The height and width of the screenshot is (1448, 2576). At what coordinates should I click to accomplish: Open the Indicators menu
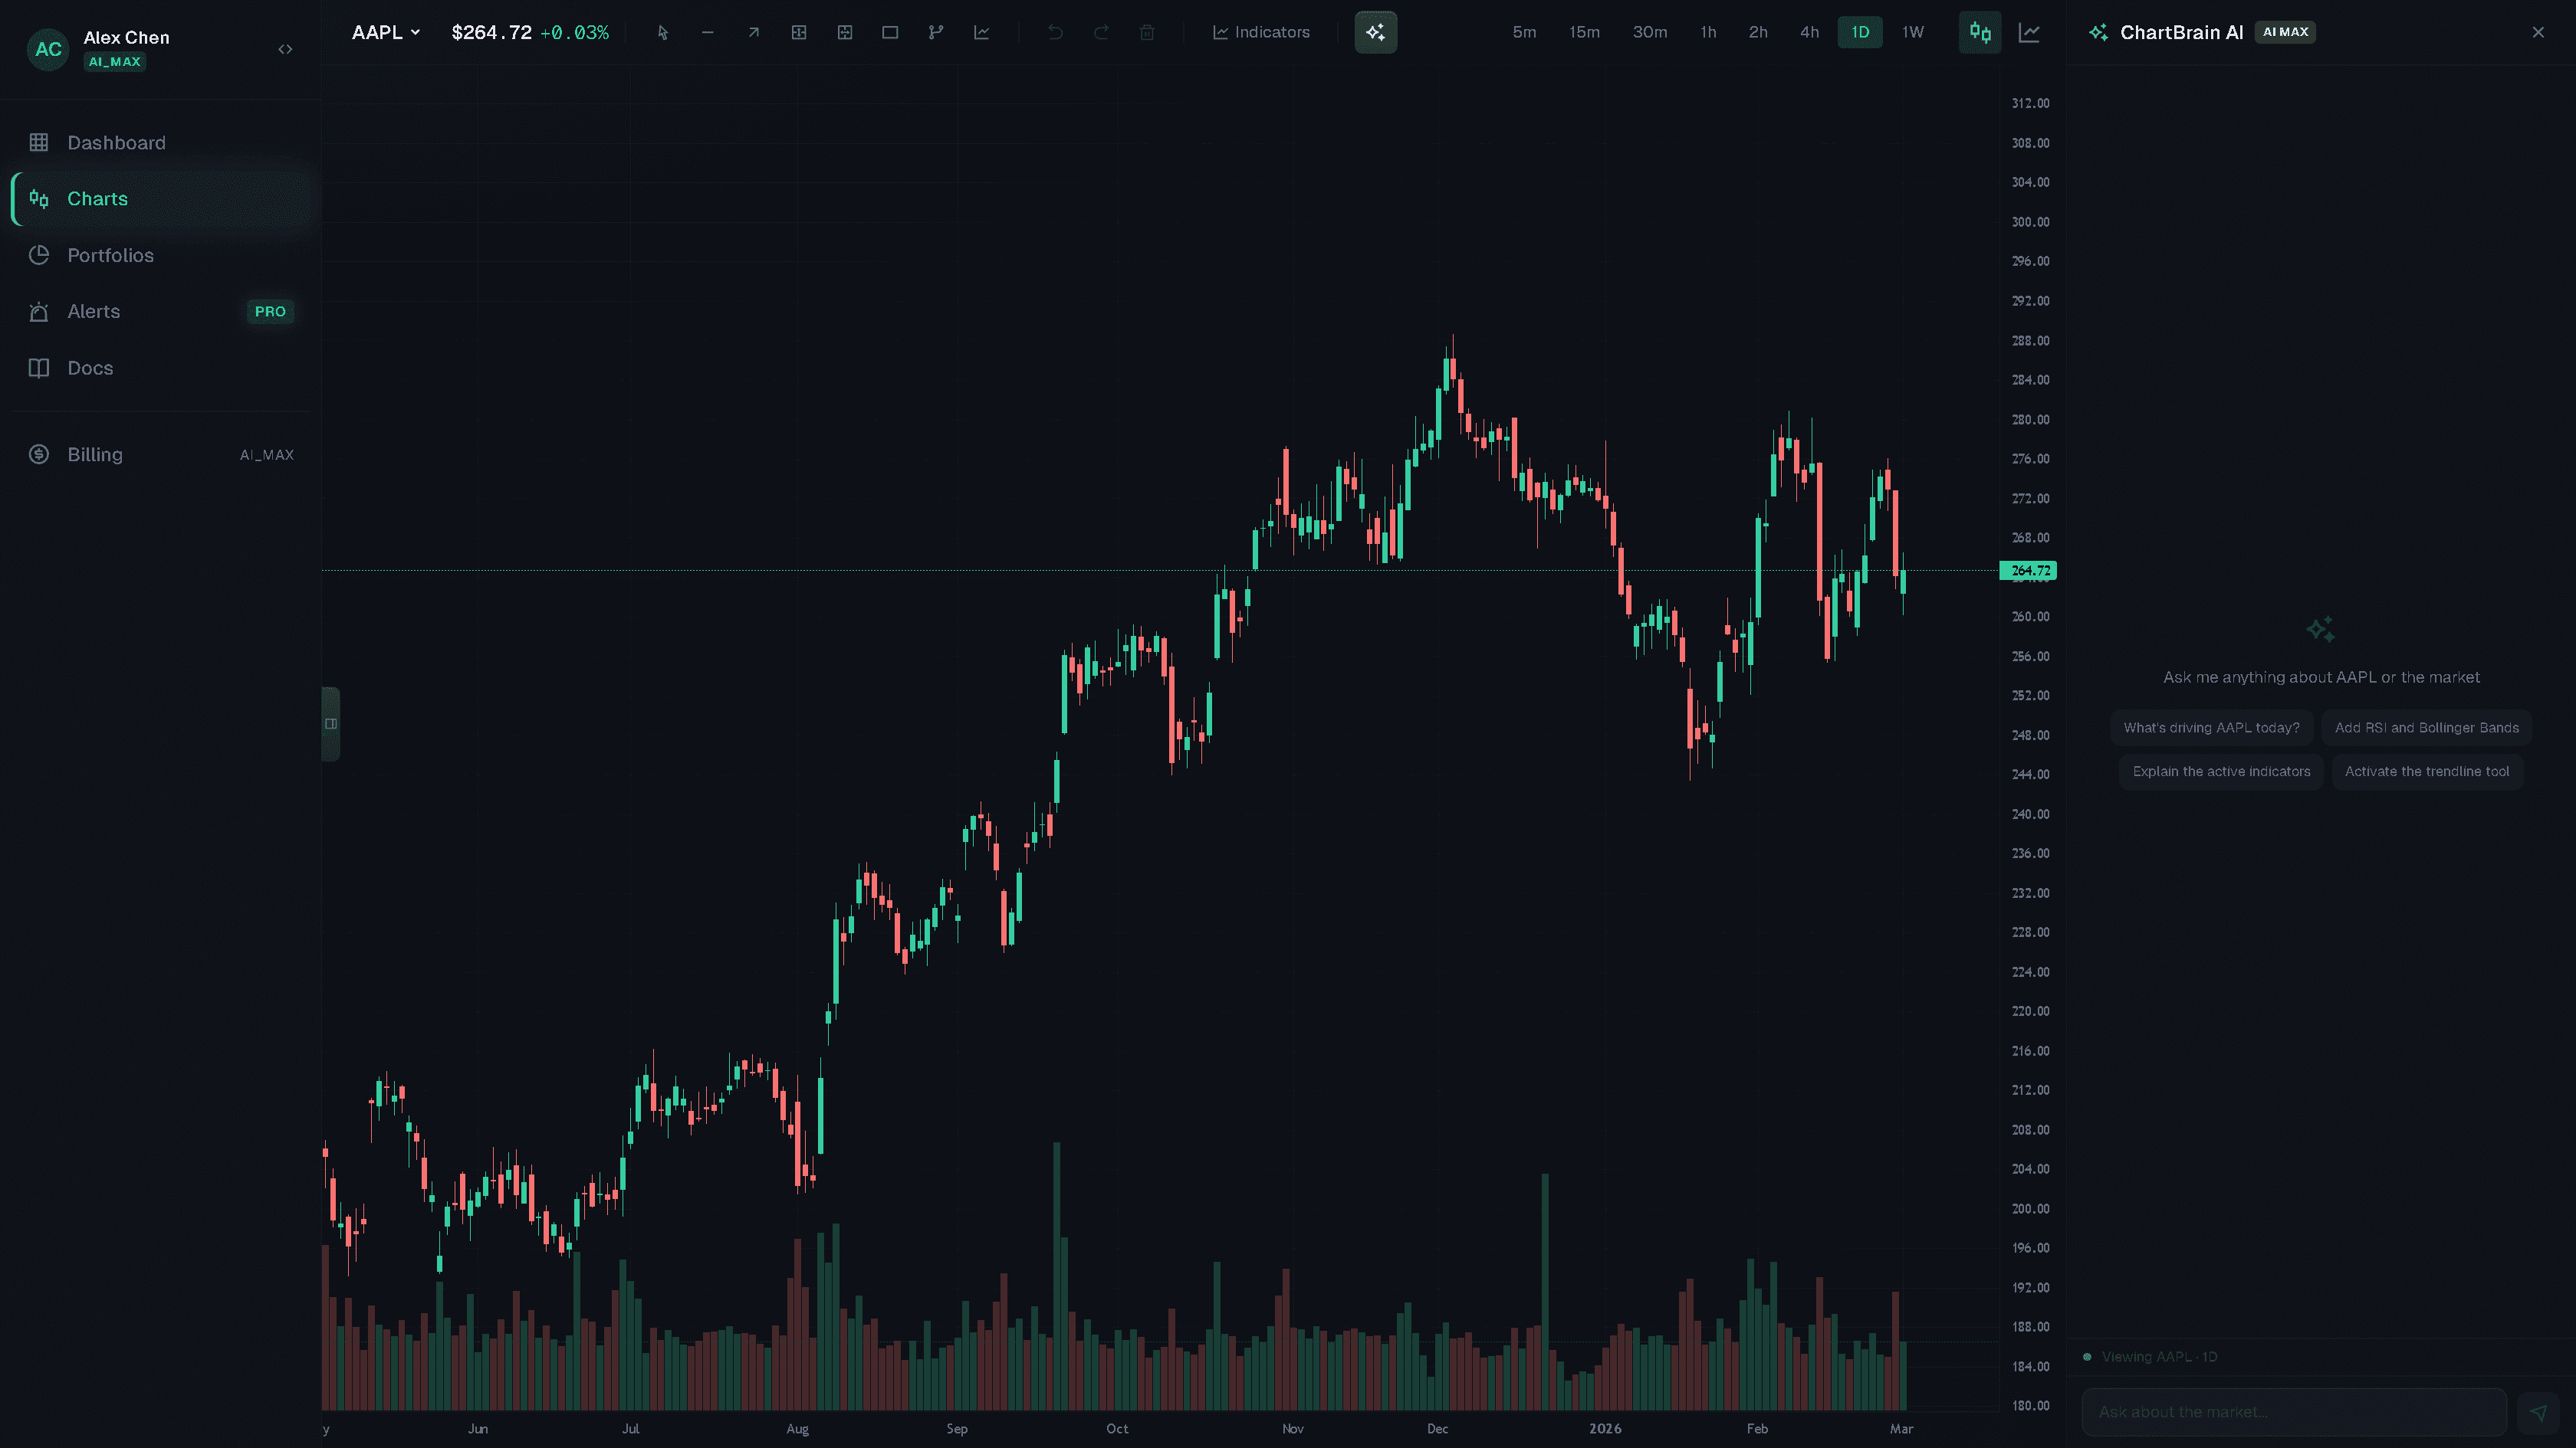pos(1261,31)
